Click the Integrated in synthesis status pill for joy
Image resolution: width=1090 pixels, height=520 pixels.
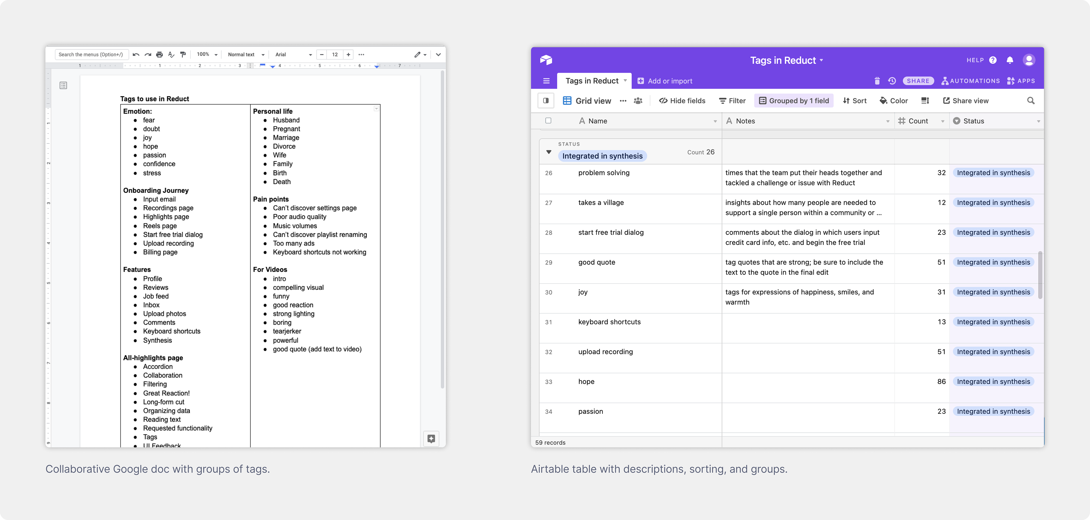[x=993, y=292]
